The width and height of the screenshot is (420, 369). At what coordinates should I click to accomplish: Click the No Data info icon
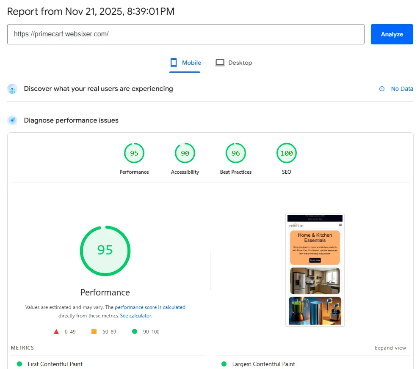click(x=382, y=89)
